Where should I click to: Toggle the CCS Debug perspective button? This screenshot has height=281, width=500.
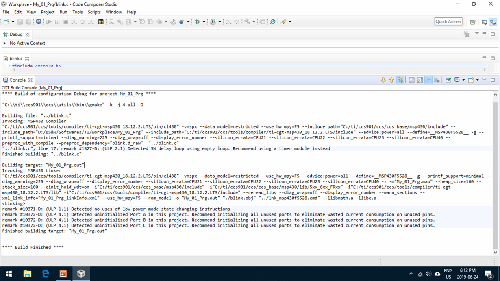(x=493, y=22)
